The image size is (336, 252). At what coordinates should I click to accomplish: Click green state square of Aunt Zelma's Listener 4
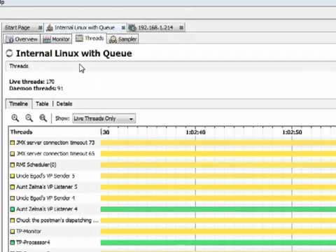pos(13,209)
